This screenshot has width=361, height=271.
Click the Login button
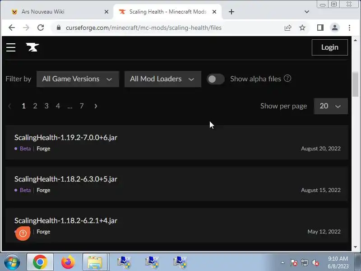(330, 47)
